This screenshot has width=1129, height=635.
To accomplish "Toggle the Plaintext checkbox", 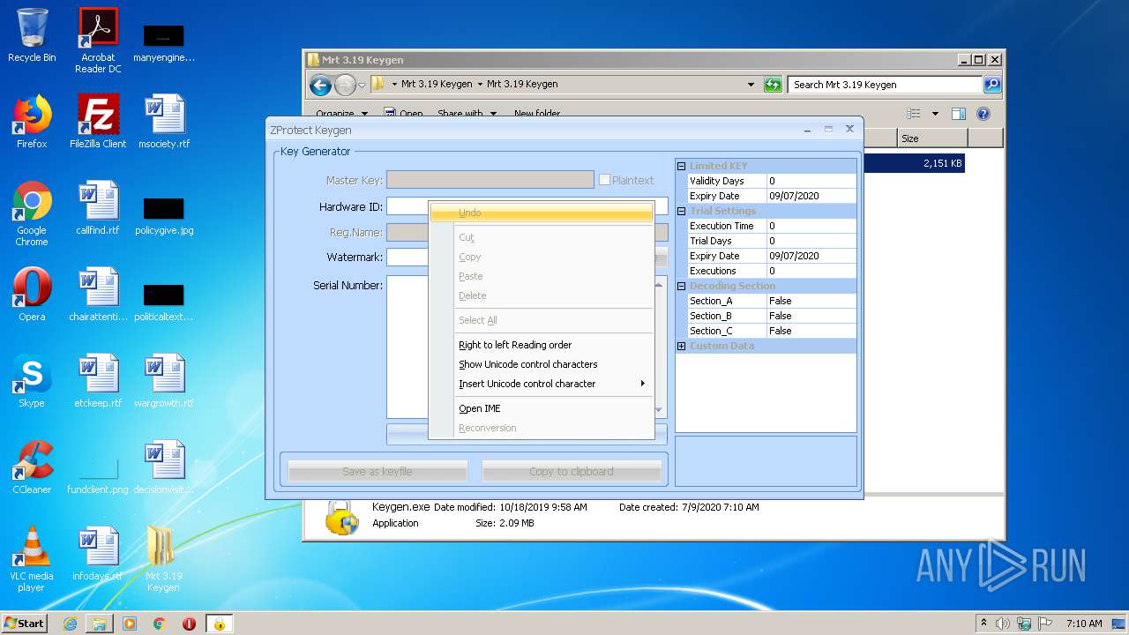I will tap(604, 180).
